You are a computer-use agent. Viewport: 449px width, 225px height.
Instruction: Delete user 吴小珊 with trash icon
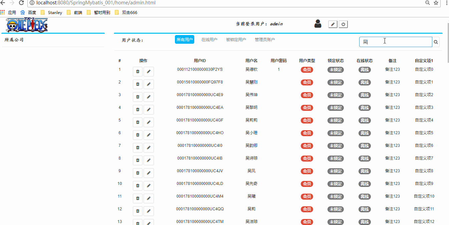138,135
